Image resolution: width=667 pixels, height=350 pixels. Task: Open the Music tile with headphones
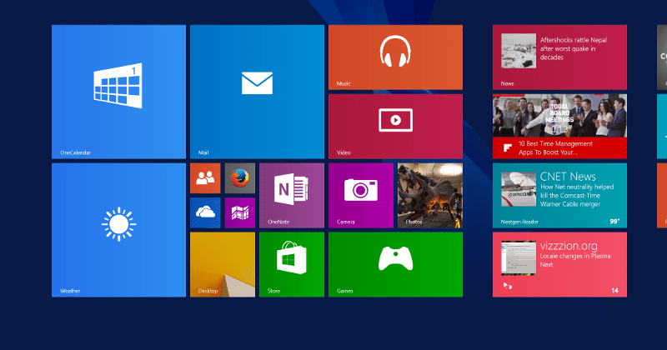pos(395,57)
